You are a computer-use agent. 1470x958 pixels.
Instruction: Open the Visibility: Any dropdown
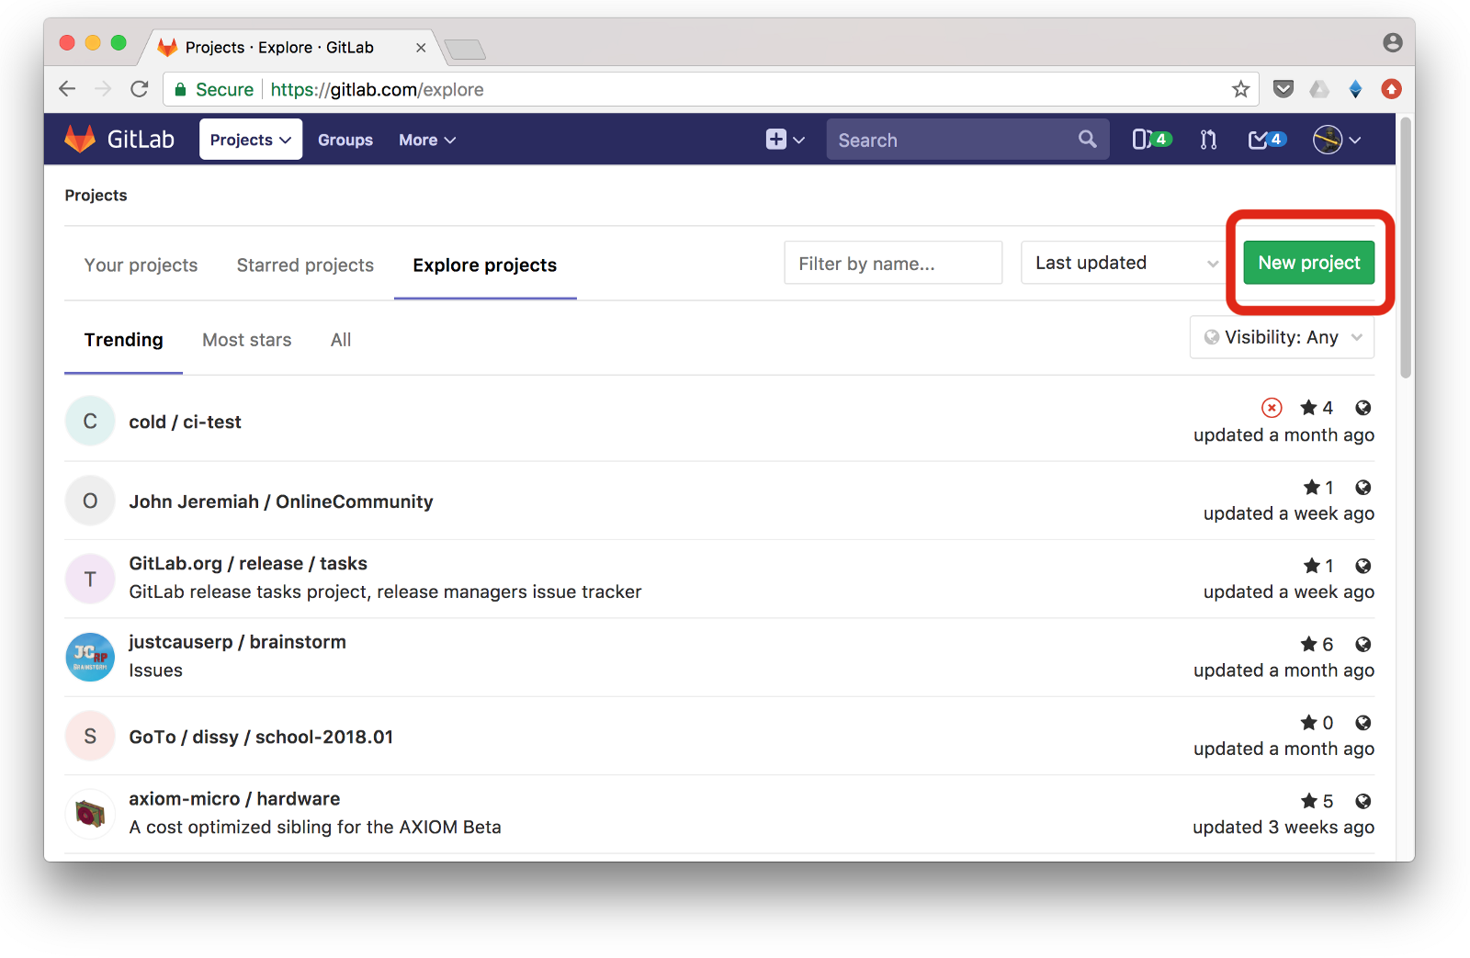(x=1282, y=338)
